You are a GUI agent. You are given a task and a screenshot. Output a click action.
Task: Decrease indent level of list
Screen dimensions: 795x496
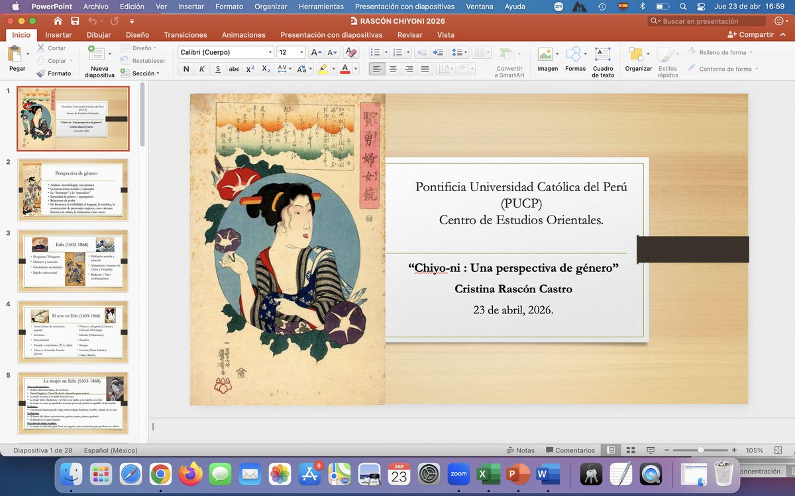(421, 52)
